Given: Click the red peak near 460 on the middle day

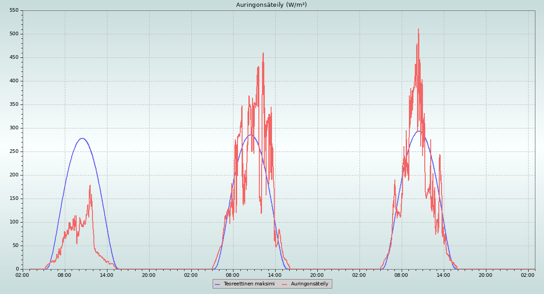Looking at the screenshot, I should [263, 53].
